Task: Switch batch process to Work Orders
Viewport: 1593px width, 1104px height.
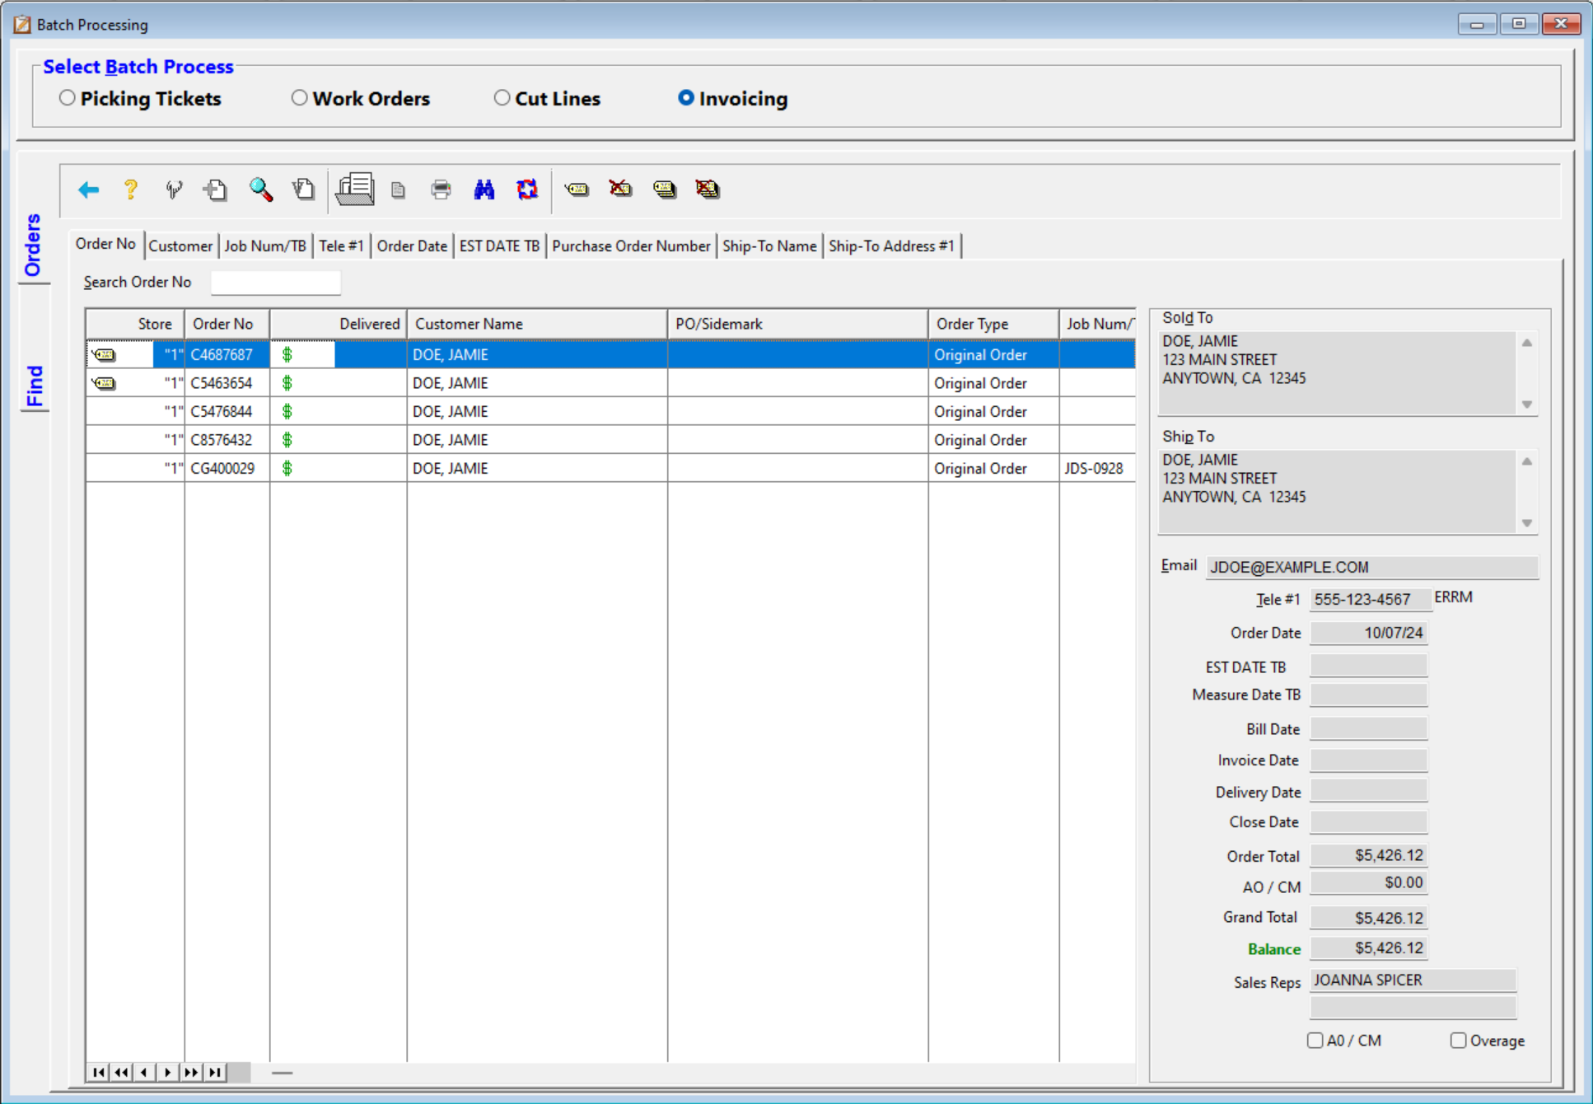Action: click(299, 98)
